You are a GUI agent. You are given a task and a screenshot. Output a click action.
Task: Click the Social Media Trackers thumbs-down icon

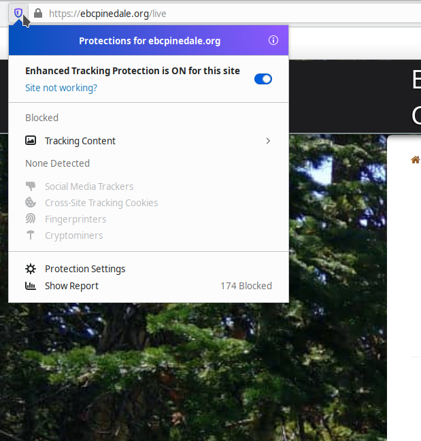(31, 186)
